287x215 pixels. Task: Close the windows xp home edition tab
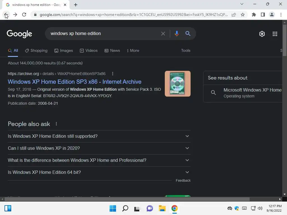coord(65,5)
